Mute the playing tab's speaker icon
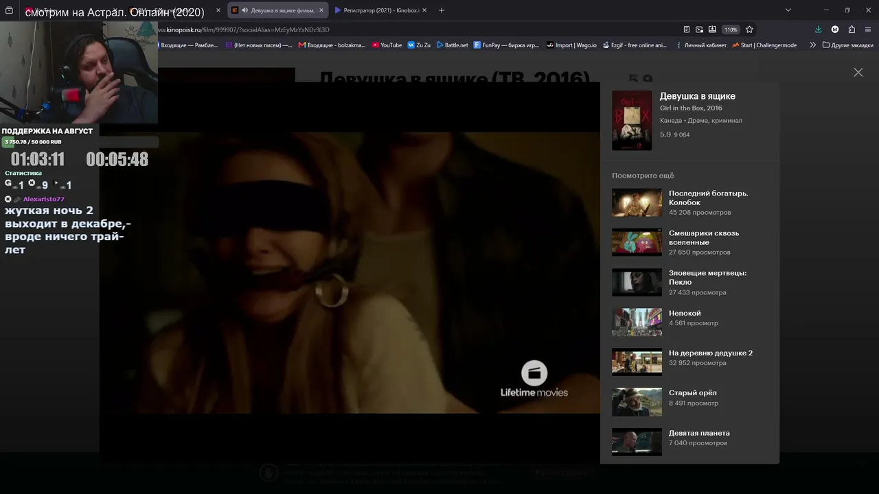This screenshot has height=494, width=879. point(245,10)
